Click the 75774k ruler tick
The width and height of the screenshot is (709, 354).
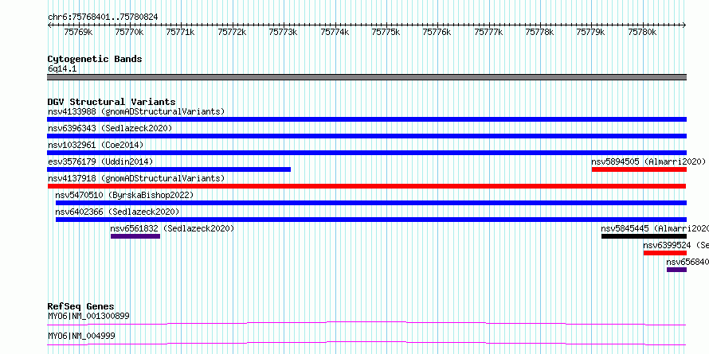pyautogui.click(x=335, y=32)
